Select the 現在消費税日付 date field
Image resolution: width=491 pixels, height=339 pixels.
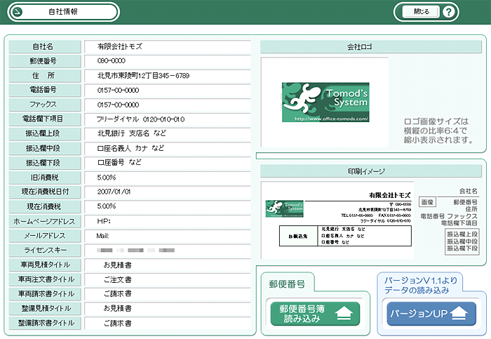tap(167, 192)
